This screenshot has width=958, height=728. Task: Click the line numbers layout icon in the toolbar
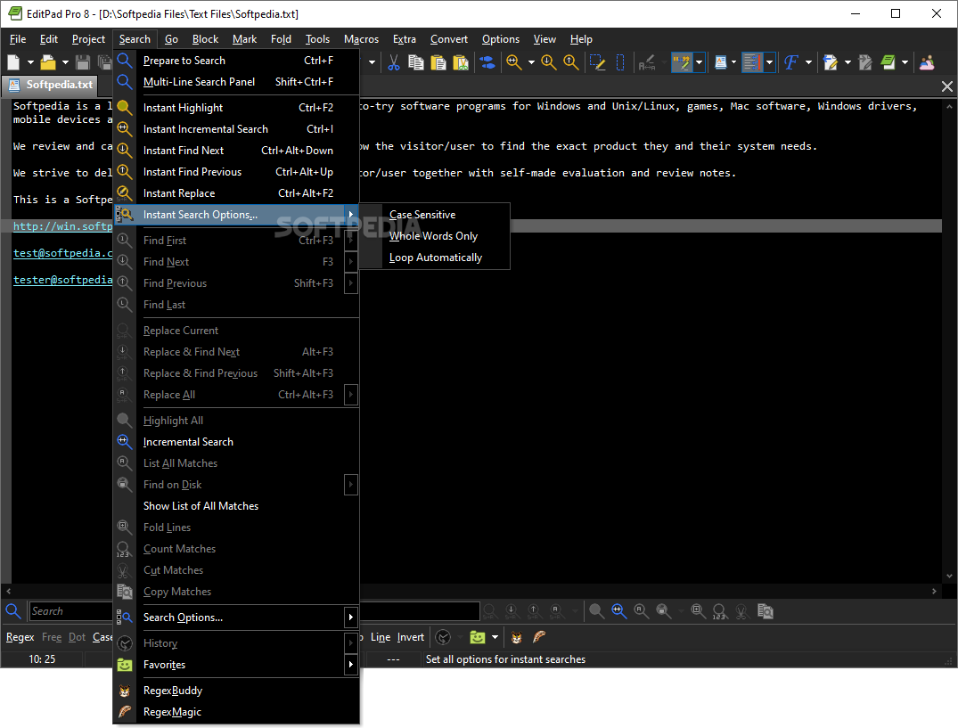(752, 62)
